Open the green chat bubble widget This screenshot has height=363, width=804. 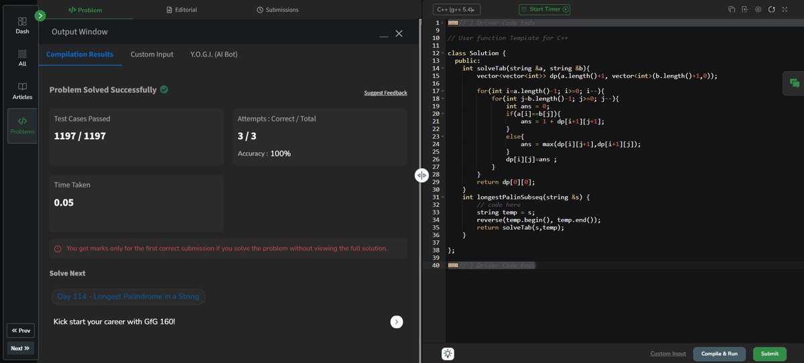pos(795,83)
